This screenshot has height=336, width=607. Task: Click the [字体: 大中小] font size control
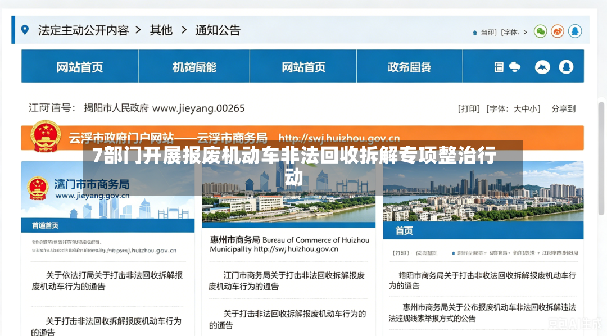click(513, 109)
